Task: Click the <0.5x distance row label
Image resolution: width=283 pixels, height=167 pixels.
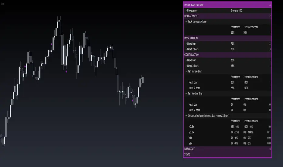Action: [191, 127]
